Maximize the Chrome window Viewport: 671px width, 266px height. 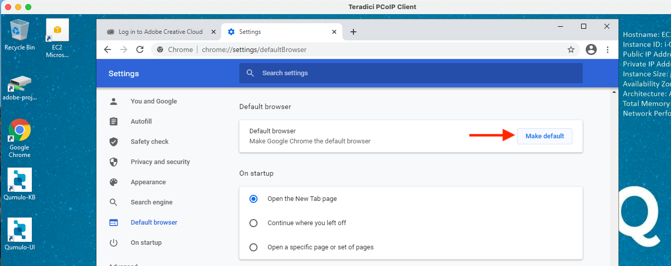[x=584, y=26]
